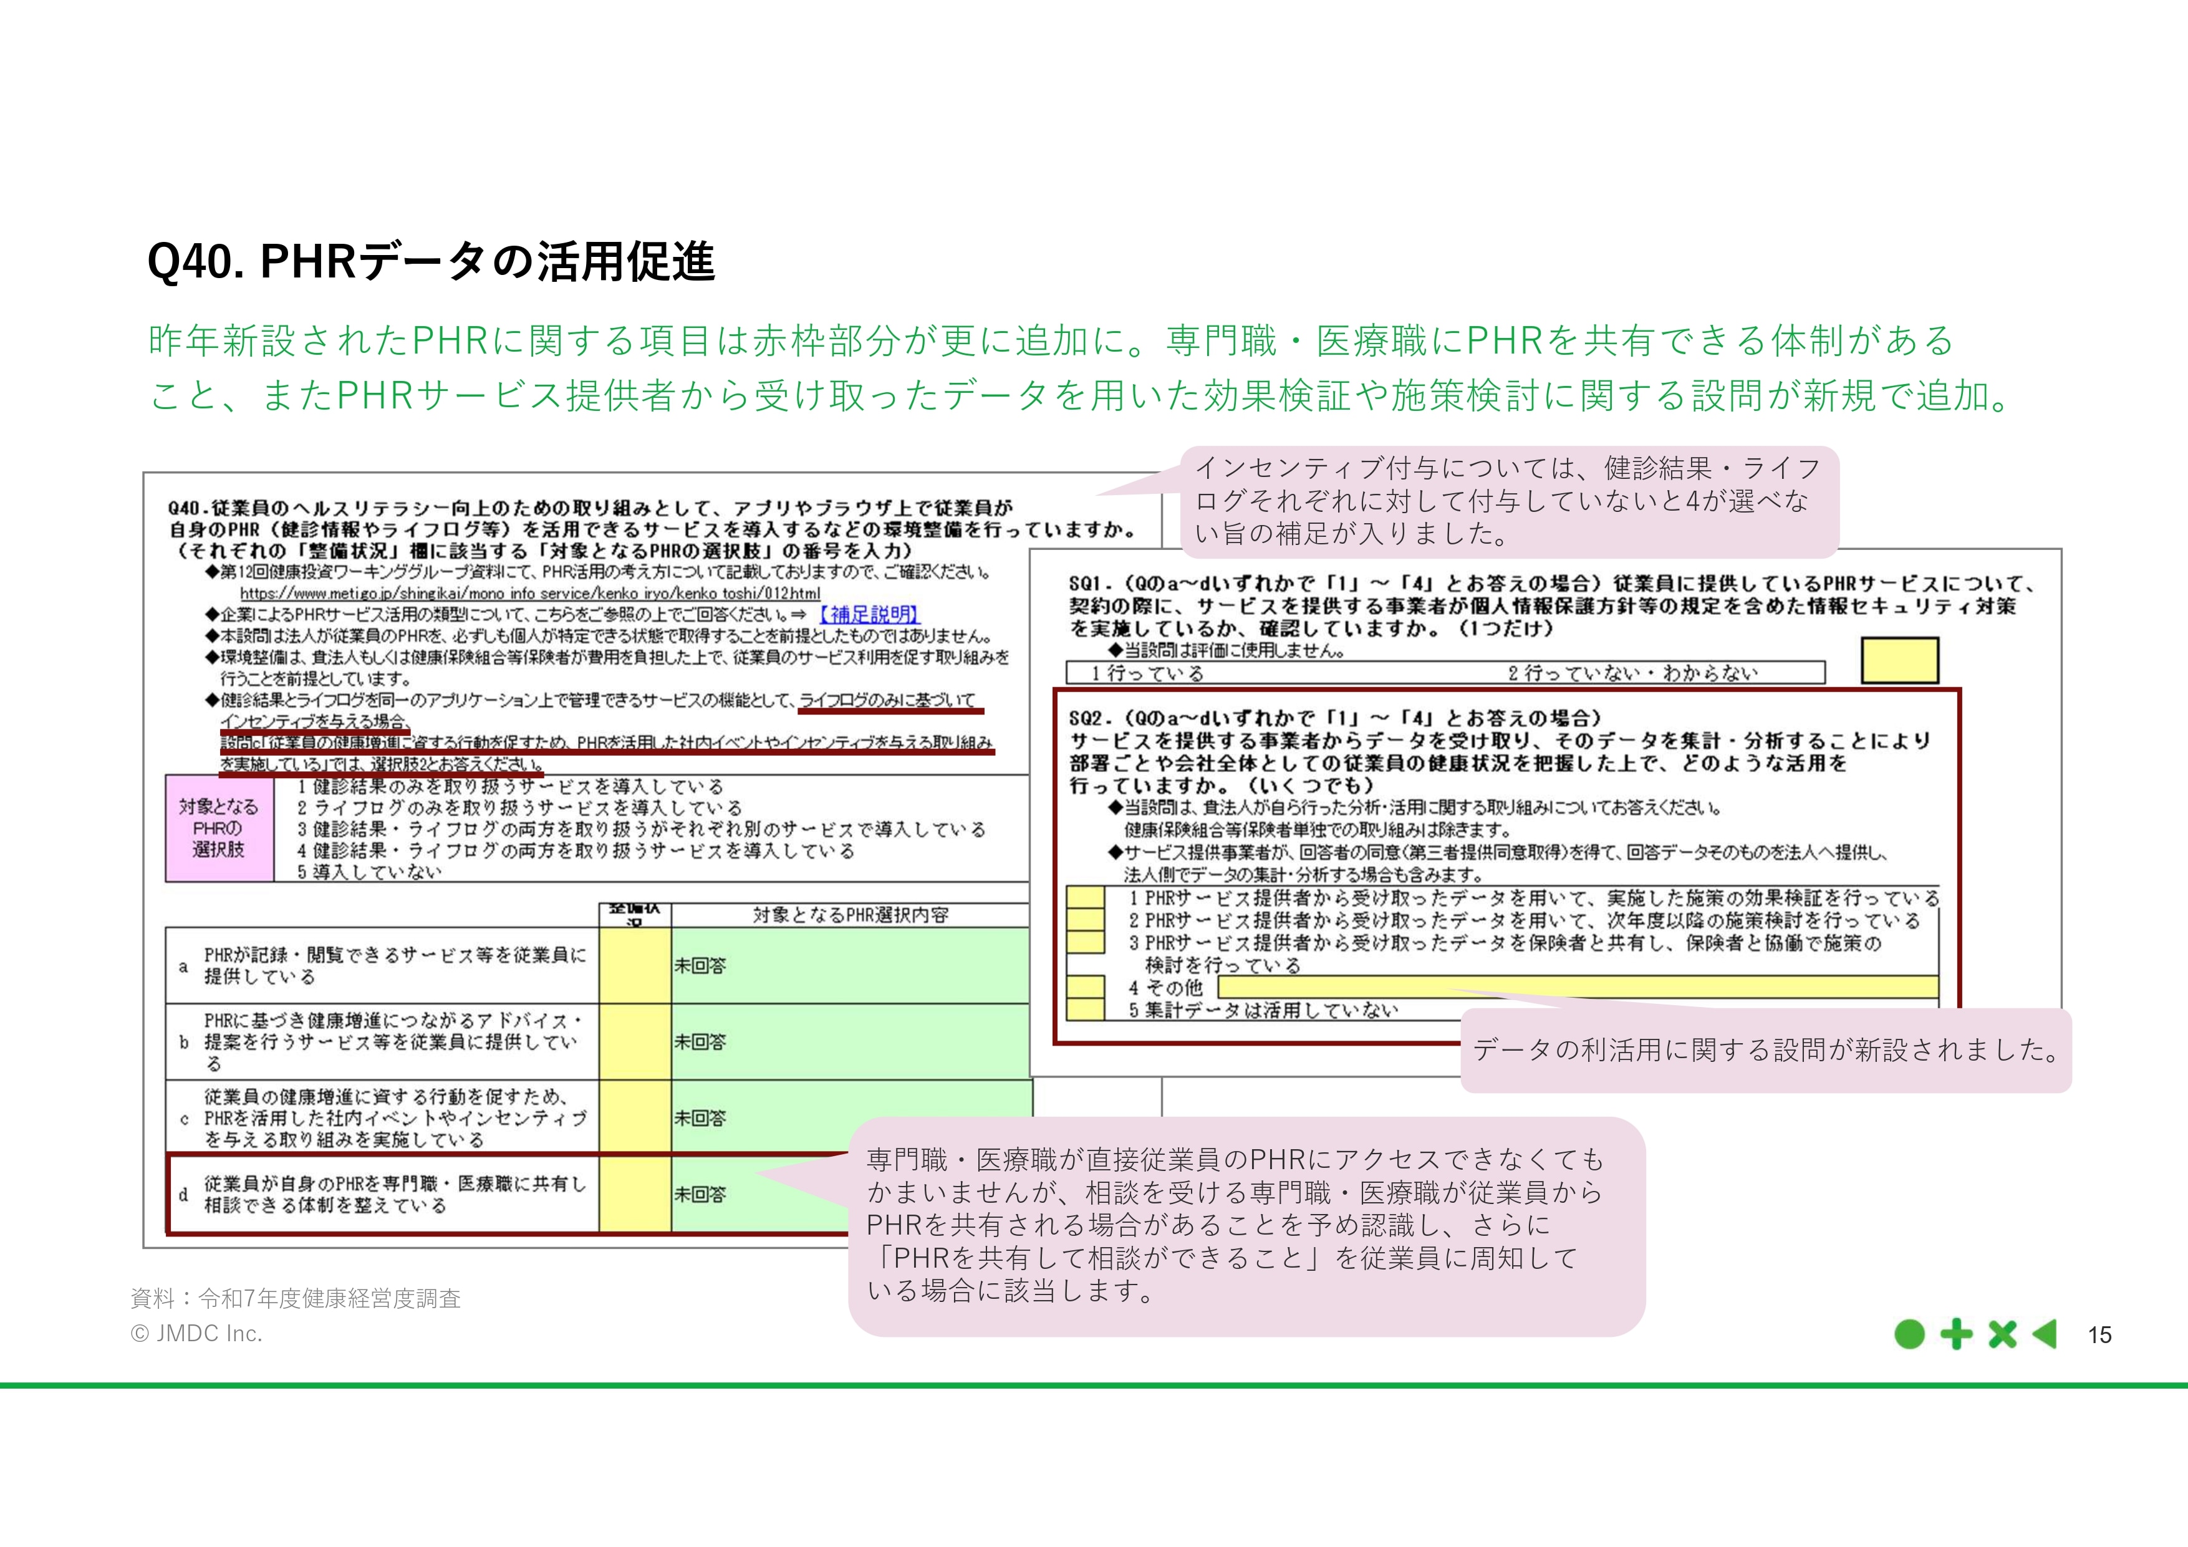Click the green circle logo shape

click(x=1909, y=1334)
